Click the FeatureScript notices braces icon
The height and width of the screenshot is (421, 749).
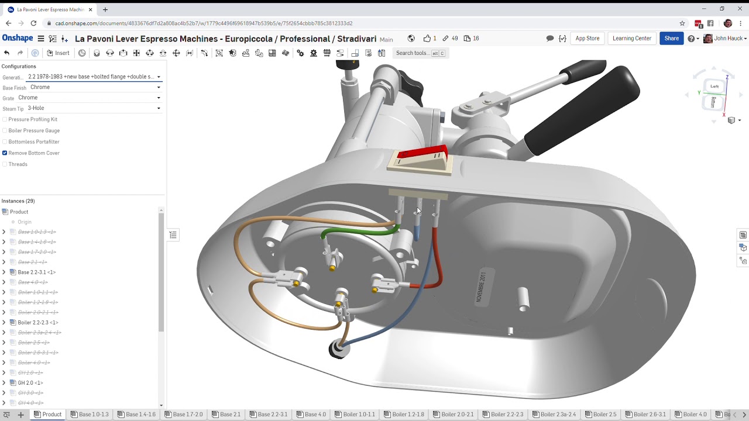click(562, 39)
